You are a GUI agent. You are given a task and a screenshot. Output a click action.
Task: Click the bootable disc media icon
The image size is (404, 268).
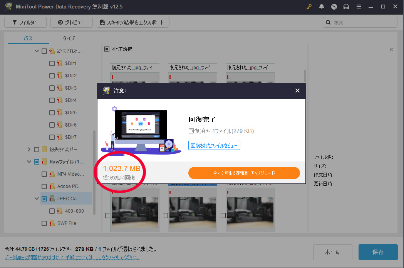click(334, 7)
